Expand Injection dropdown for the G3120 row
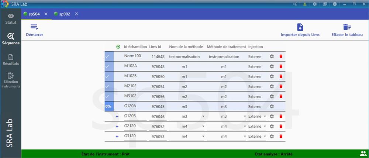The width and height of the screenshot is (369, 158). 265,136
